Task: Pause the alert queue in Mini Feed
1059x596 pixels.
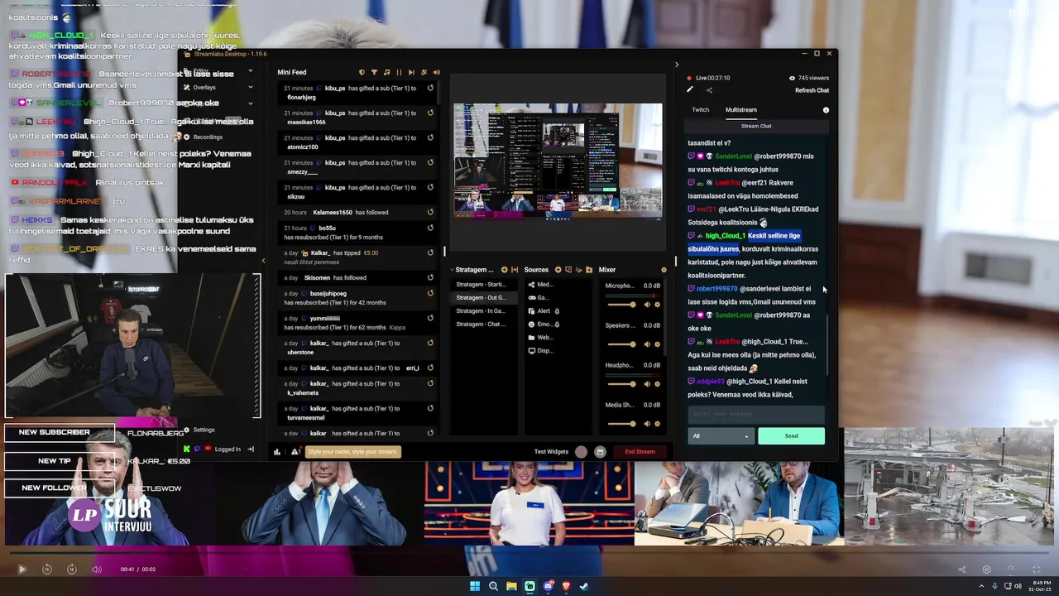Action: [x=399, y=72]
